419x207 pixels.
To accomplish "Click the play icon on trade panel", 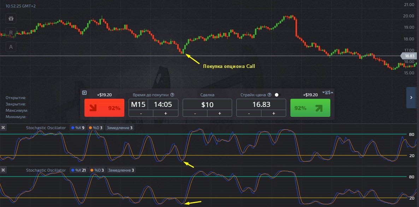I will (84, 93).
